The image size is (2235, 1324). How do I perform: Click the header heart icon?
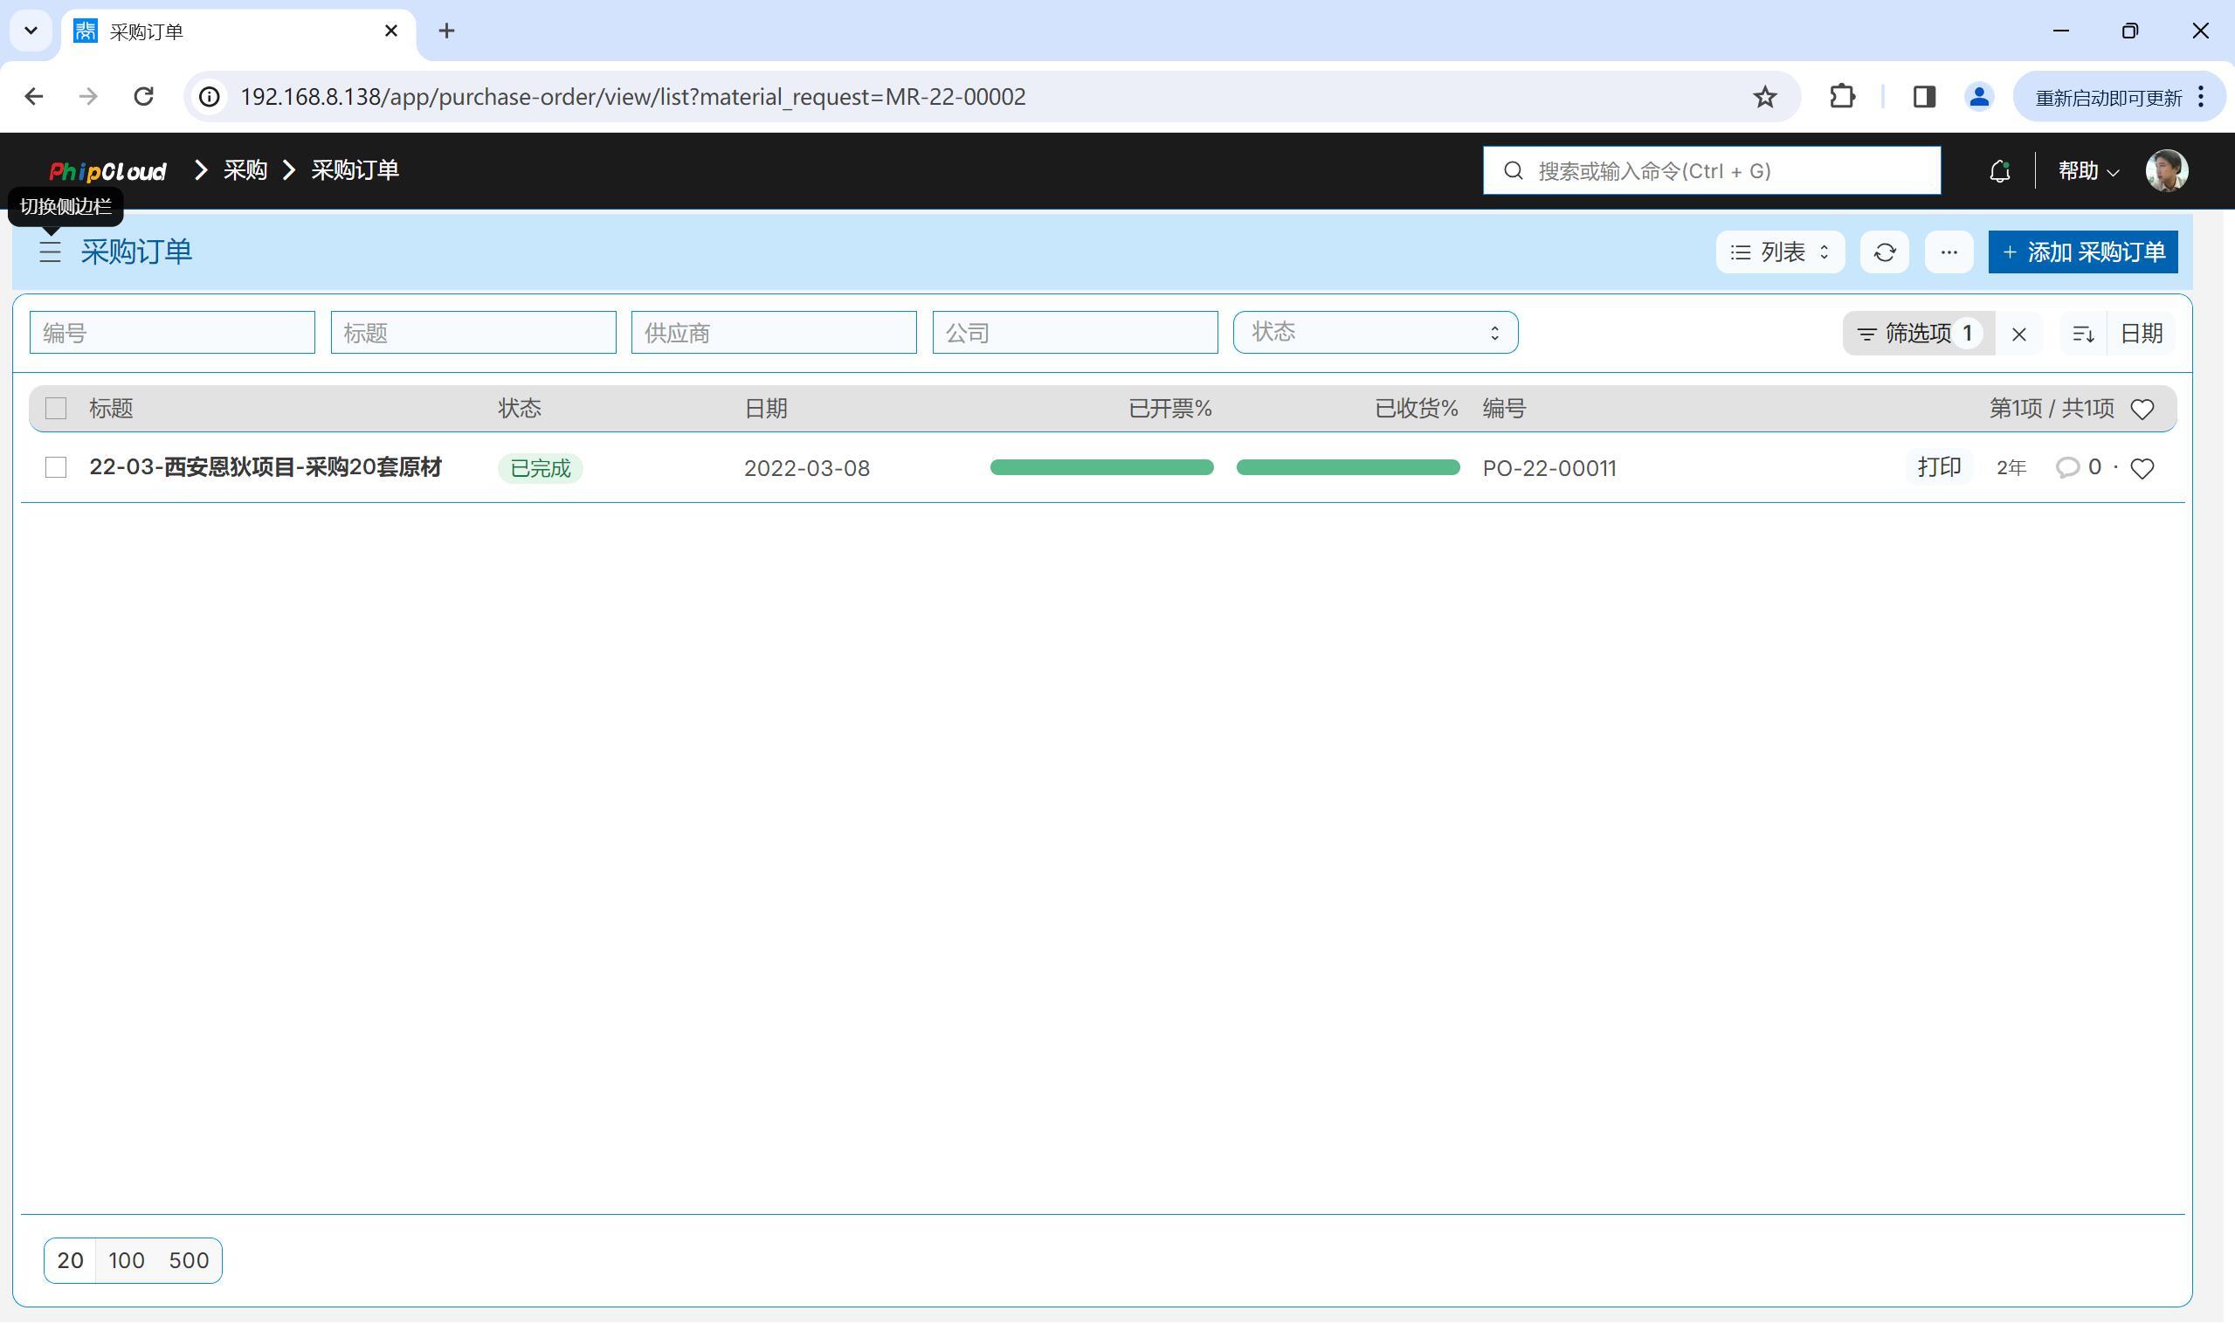click(x=2142, y=409)
